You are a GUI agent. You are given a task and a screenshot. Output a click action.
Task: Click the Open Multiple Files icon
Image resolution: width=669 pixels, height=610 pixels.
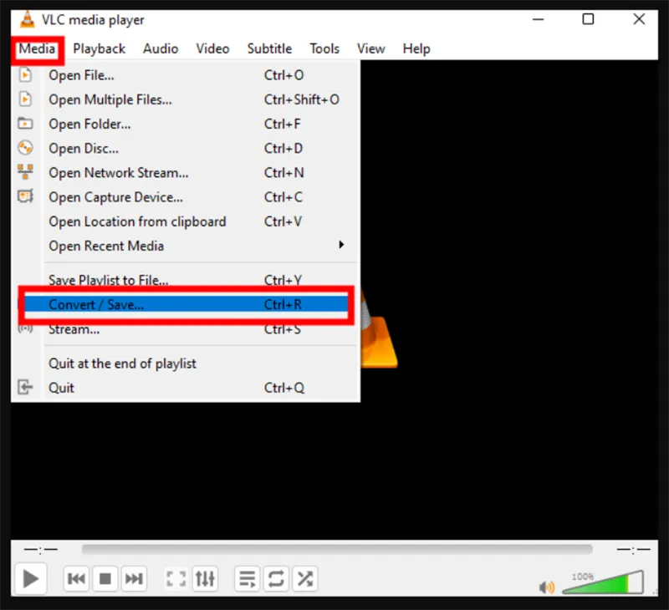[x=25, y=99]
